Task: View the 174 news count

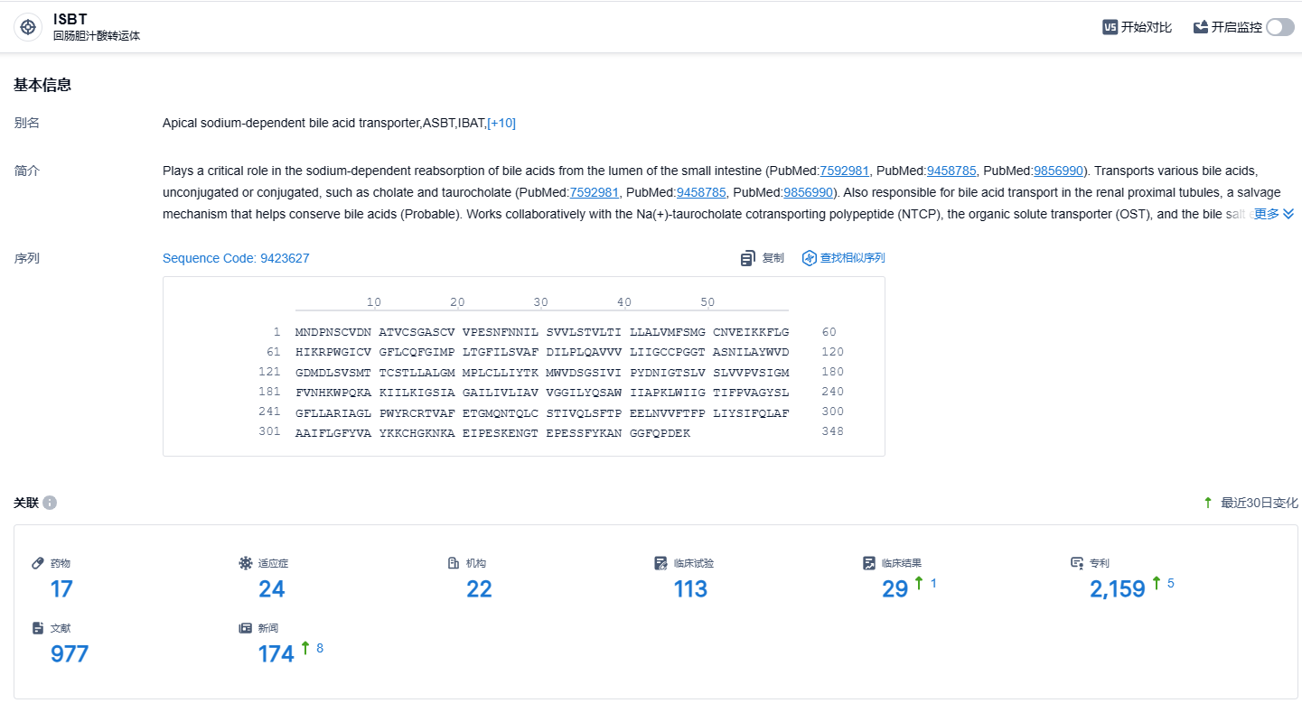Action: point(276,654)
